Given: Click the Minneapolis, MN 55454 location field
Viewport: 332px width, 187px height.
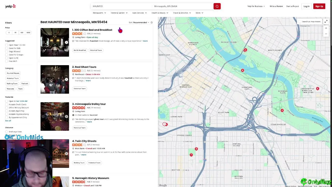Looking at the screenshot, I should (183, 6).
